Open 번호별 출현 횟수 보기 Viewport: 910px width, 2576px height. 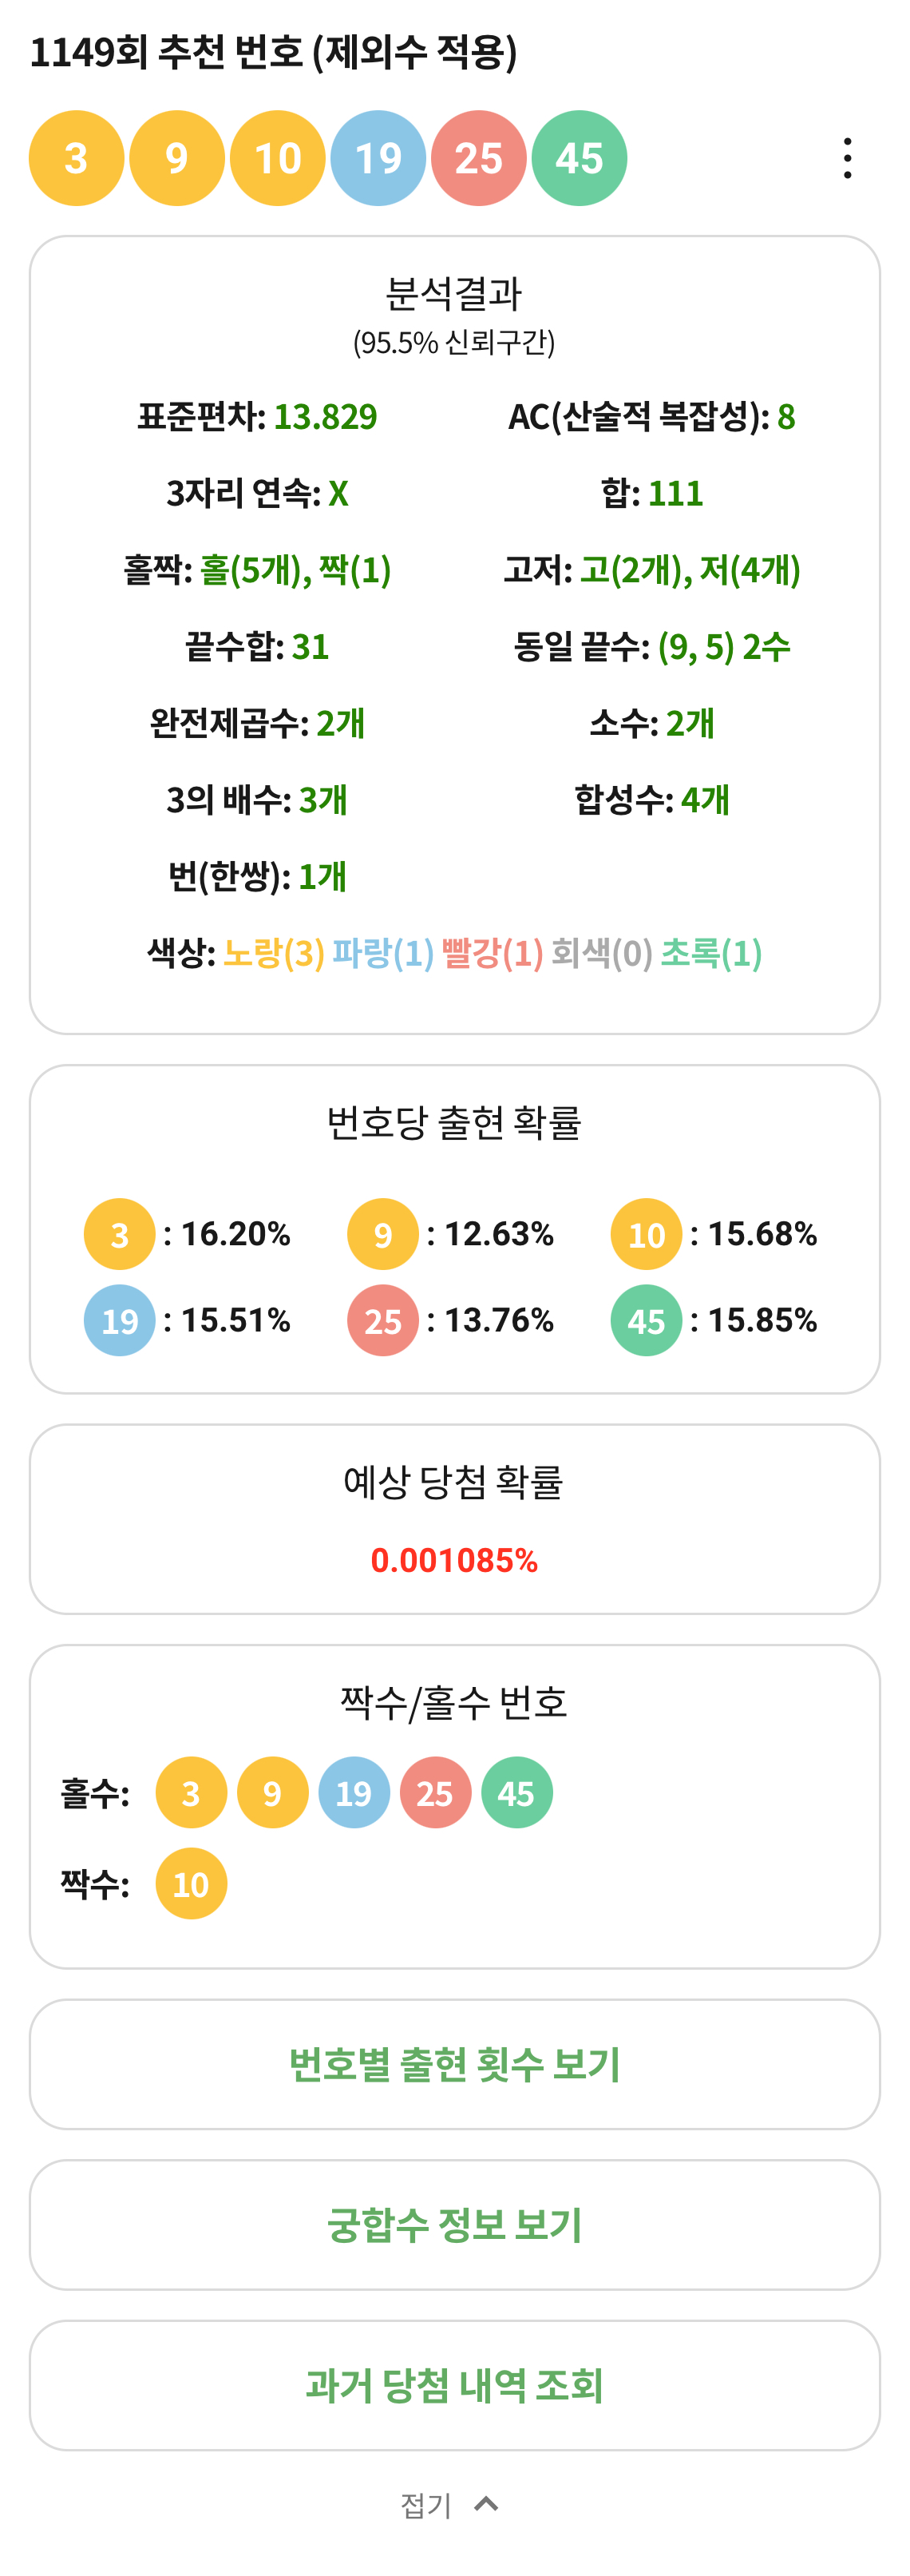point(454,2064)
